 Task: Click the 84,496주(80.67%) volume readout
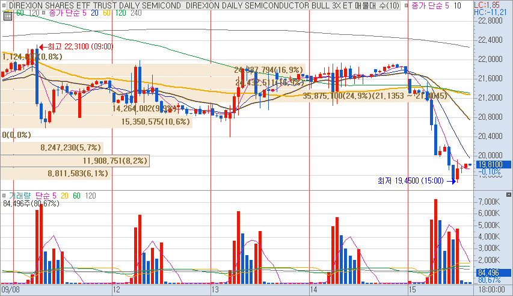(31, 203)
